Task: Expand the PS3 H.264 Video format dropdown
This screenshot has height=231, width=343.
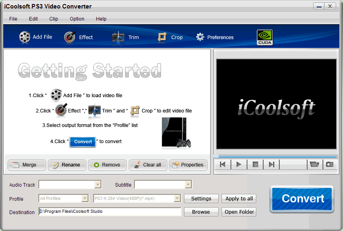Action: 177,198
